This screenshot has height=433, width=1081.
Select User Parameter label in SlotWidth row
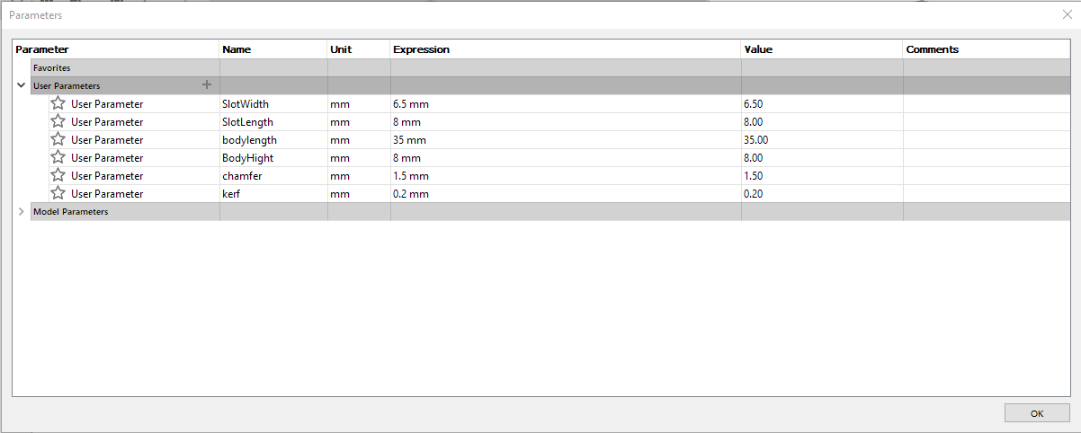(107, 104)
